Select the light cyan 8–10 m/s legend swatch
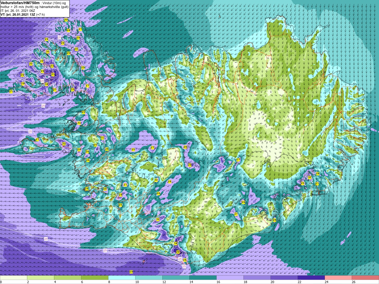 tap(122, 278)
